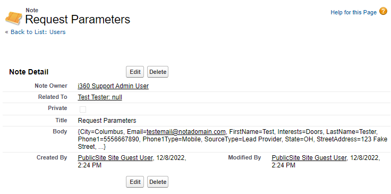Image resolution: width=391 pixels, height=194 pixels.
Task: Click the orange question mark help icon
Action: point(383,11)
